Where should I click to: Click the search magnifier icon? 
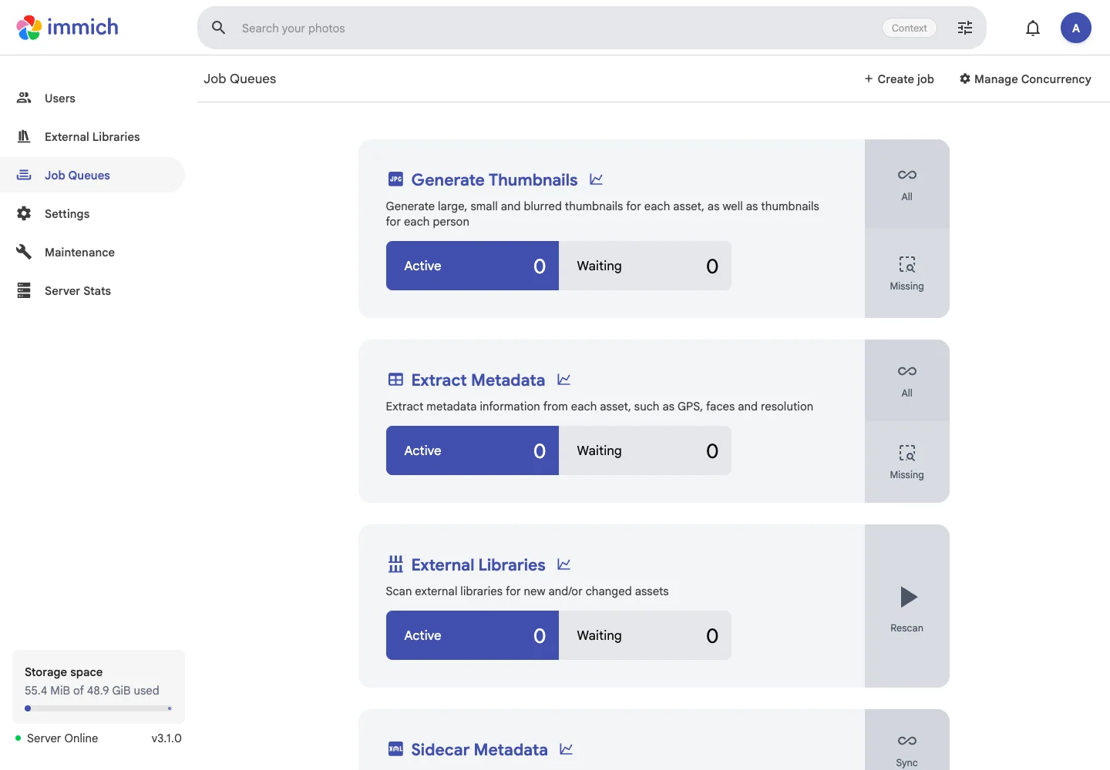(x=219, y=28)
